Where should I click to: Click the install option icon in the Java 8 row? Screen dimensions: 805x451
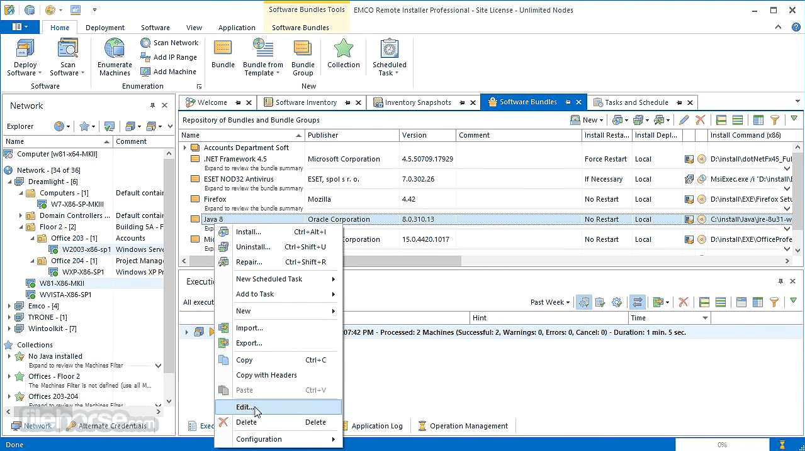point(689,219)
